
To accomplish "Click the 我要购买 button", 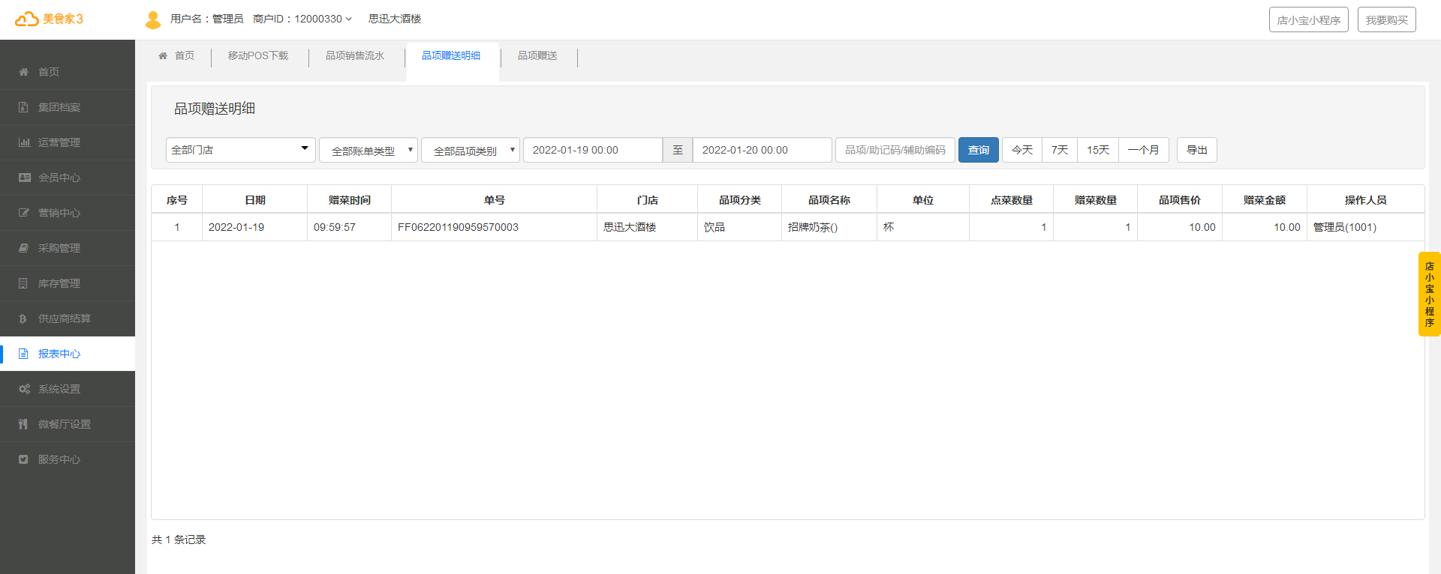I will click(x=1387, y=20).
